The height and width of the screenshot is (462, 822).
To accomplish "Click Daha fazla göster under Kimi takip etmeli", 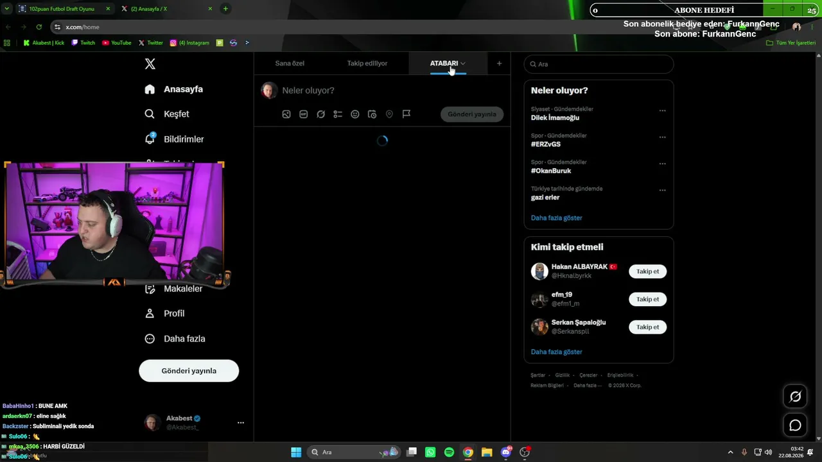I will click(x=557, y=352).
